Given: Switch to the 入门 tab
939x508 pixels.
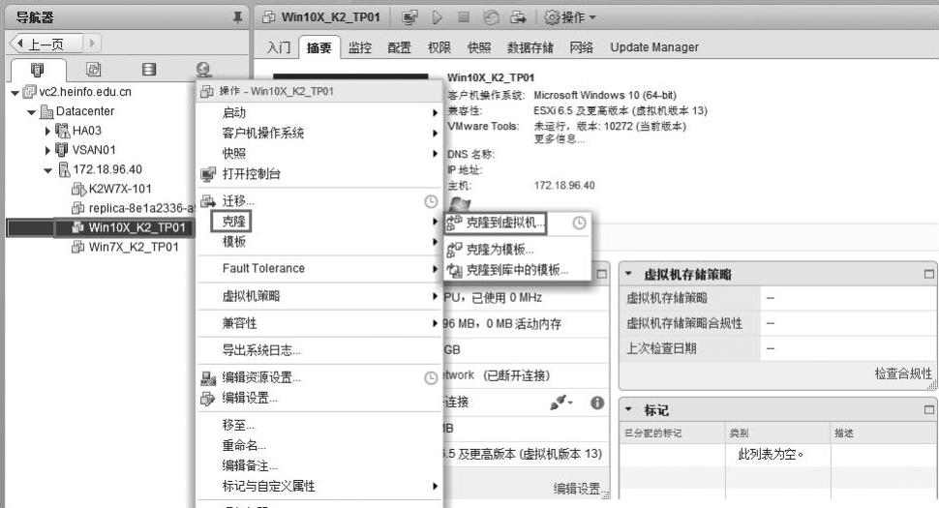Looking at the screenshot, I should point(279,47).
